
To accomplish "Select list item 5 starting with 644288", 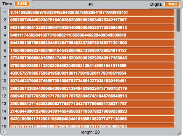I will [x=92, y=43].
